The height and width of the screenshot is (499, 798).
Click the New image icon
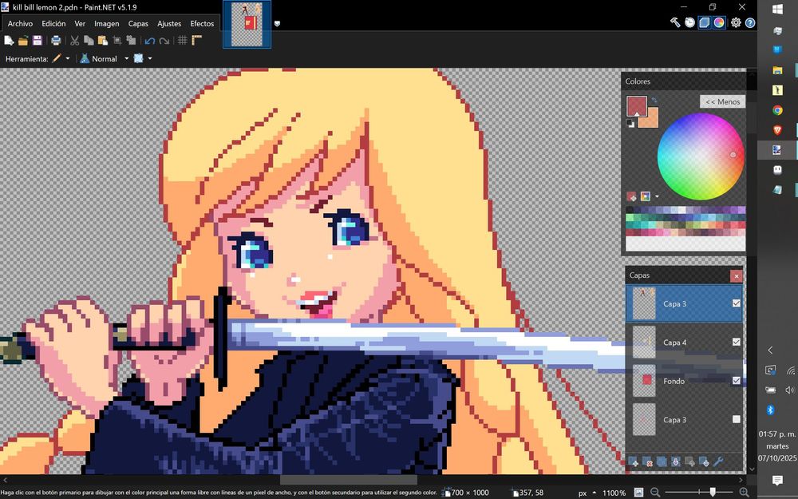coord(9,40)
